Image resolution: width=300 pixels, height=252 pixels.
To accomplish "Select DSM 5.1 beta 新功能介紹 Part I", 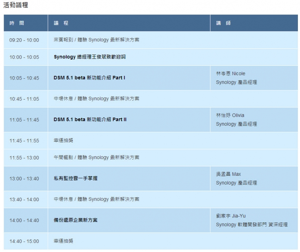I will point(89,77).
